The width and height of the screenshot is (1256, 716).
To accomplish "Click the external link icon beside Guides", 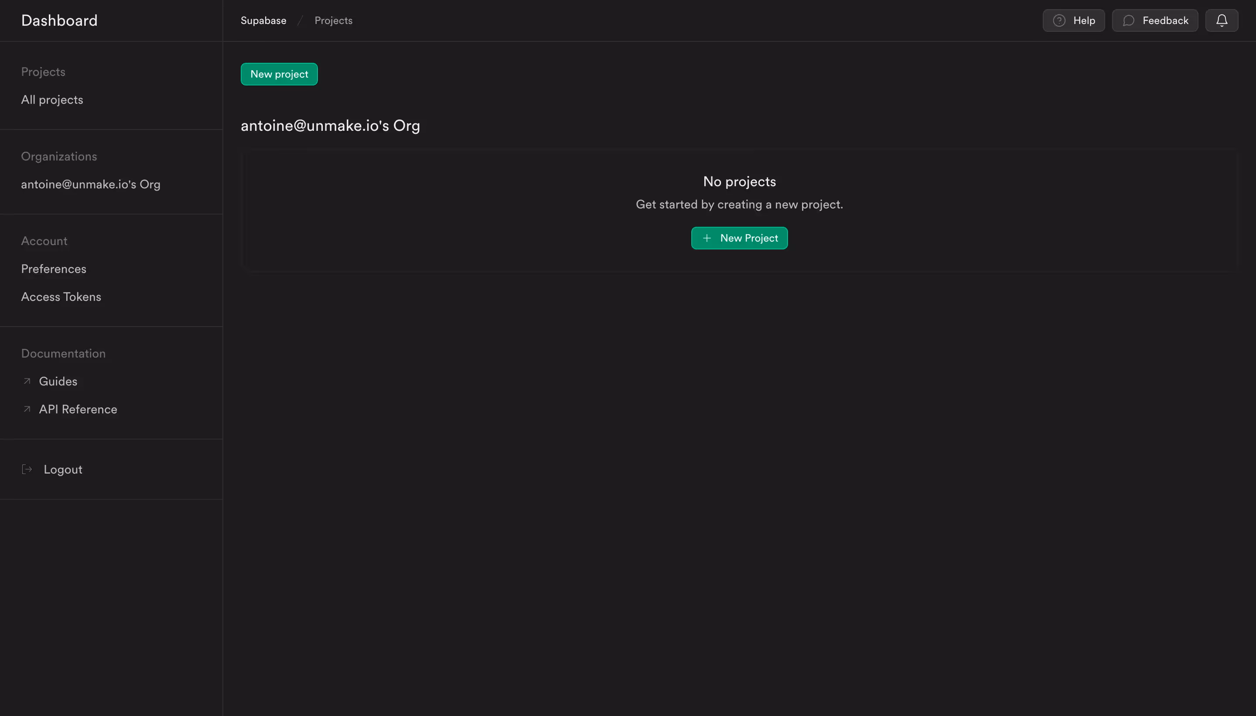I will (x=27, y=381).
